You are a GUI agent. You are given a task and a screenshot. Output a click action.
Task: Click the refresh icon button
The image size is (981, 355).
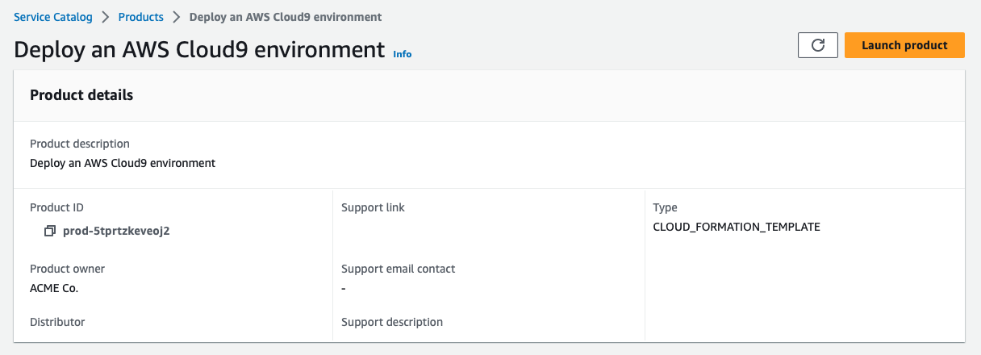click(x=817, y=45)
